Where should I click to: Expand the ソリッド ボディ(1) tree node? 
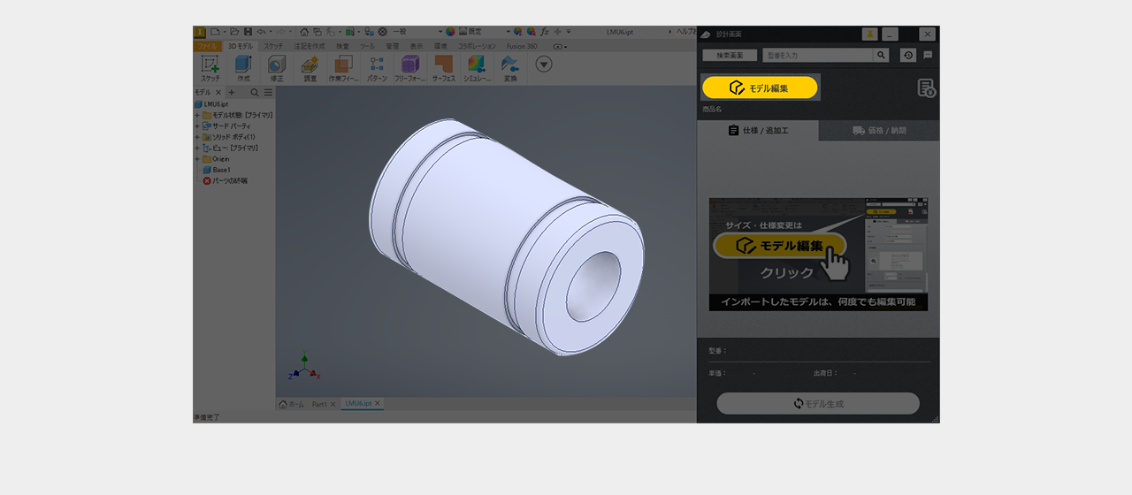coord(197,137)
